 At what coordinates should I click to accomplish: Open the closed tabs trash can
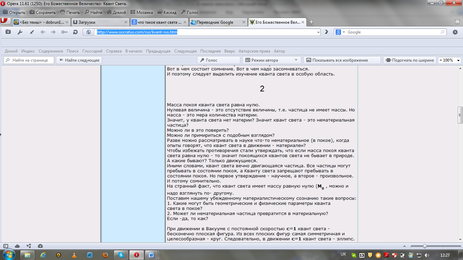(x=457, y=22)
